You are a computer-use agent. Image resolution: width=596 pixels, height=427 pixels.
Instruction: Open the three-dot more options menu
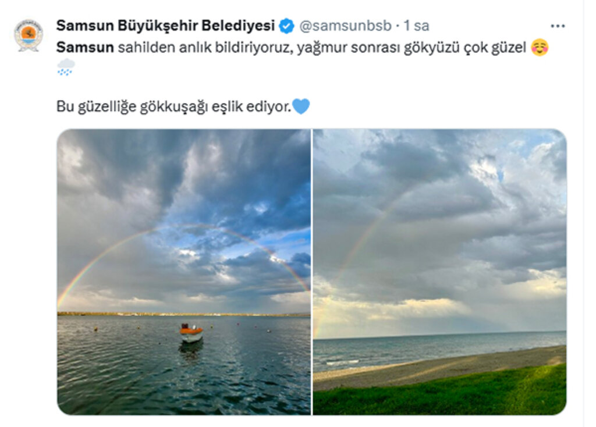[558, 26]
